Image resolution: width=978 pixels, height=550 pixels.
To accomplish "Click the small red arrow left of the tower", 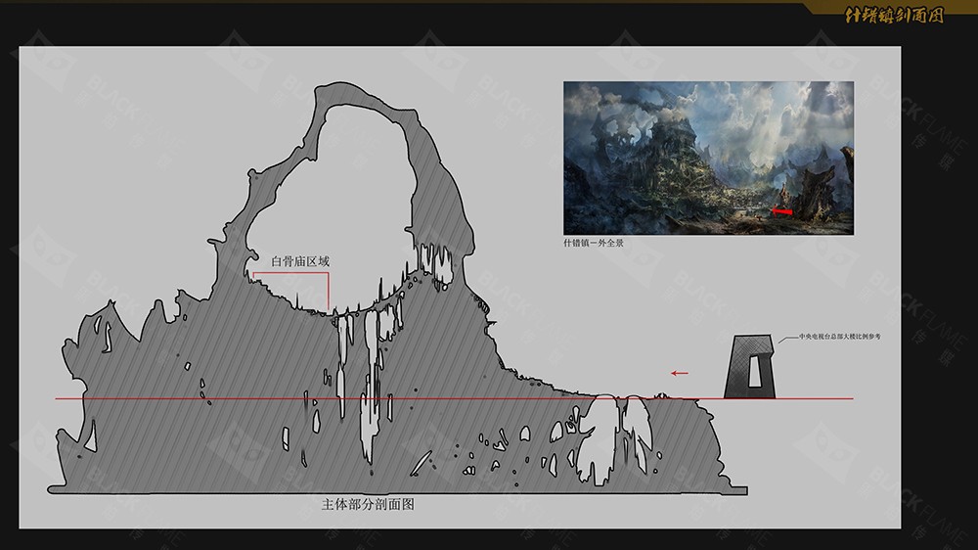I will pyautogui.click(x=679, y=373).
